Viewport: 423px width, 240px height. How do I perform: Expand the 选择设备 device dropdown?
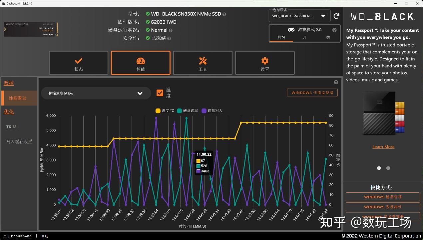[x=299, y=16]
